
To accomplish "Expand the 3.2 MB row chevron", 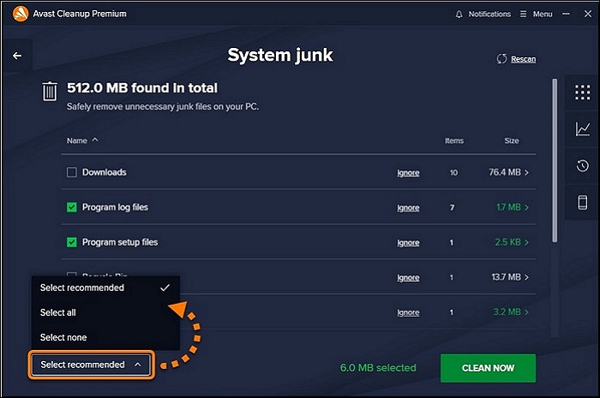I will tap(526, 312).
